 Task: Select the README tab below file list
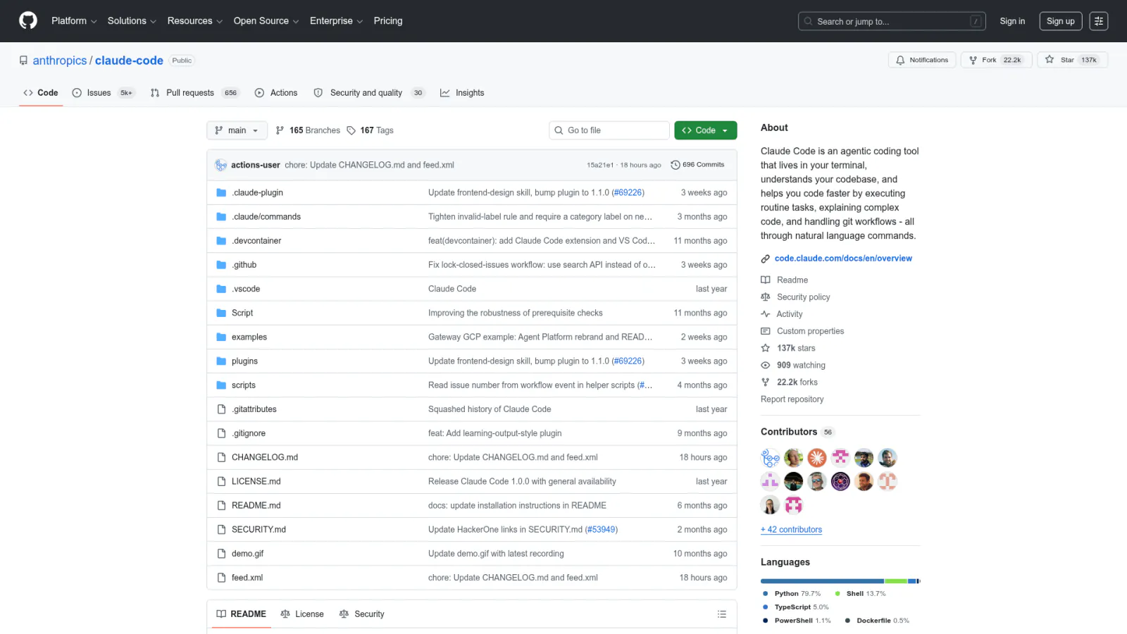(x=242, y=614)
